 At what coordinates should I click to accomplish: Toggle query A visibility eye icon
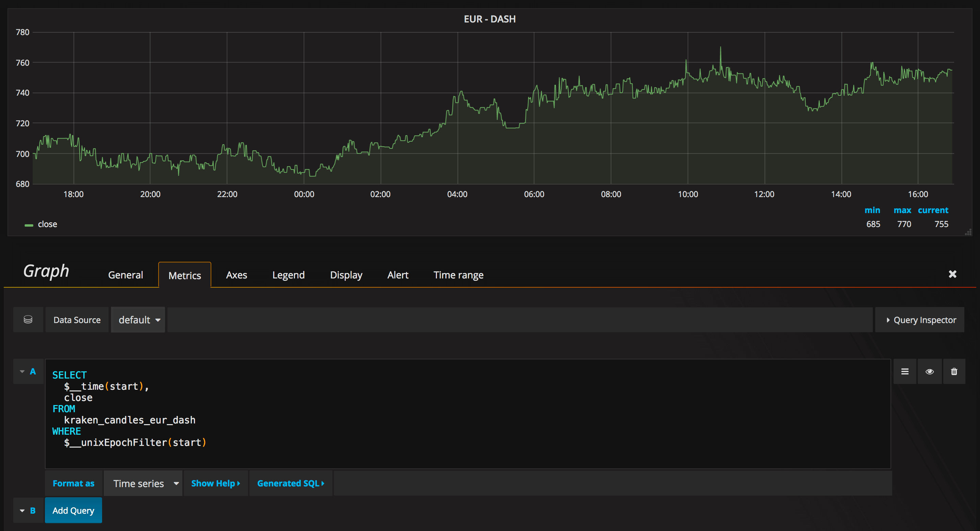pos(929,371)
